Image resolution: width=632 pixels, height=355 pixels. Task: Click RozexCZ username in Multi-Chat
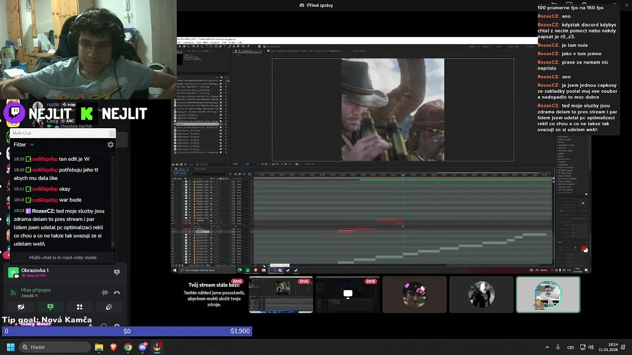coord(43,211)
